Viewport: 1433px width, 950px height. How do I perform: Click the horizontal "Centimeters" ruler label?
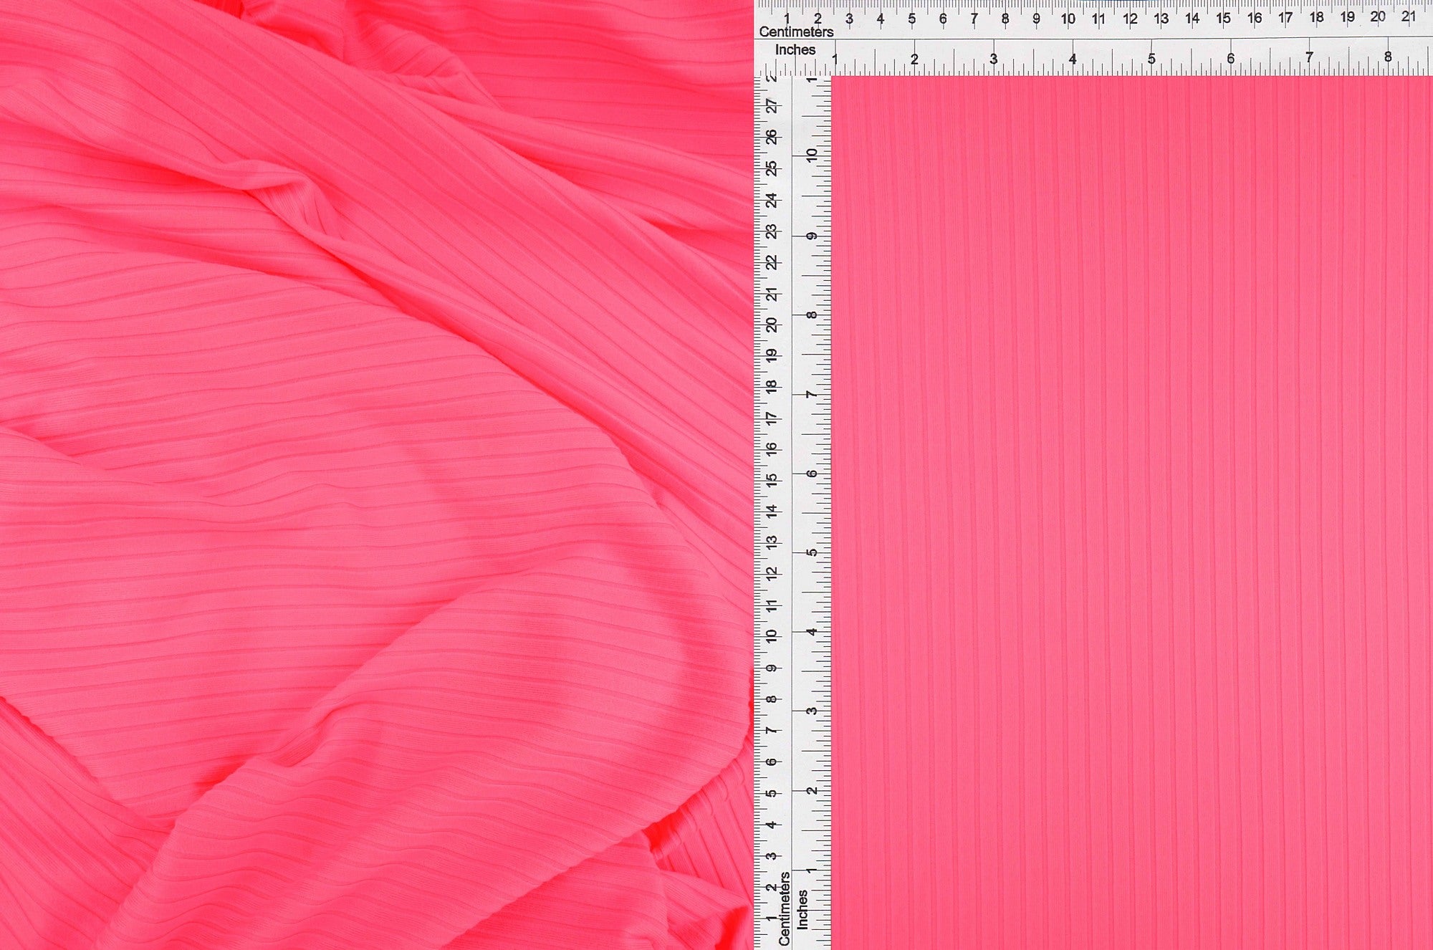[796, 32]
